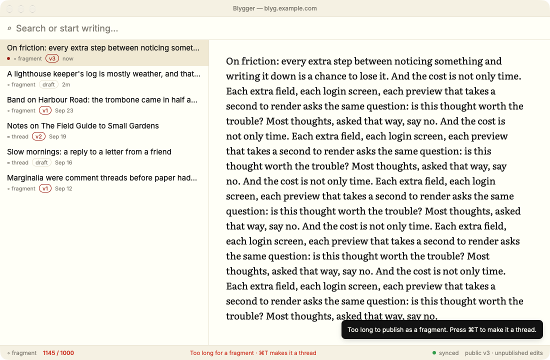Click the "Sep 23" date

click(64, 110)
